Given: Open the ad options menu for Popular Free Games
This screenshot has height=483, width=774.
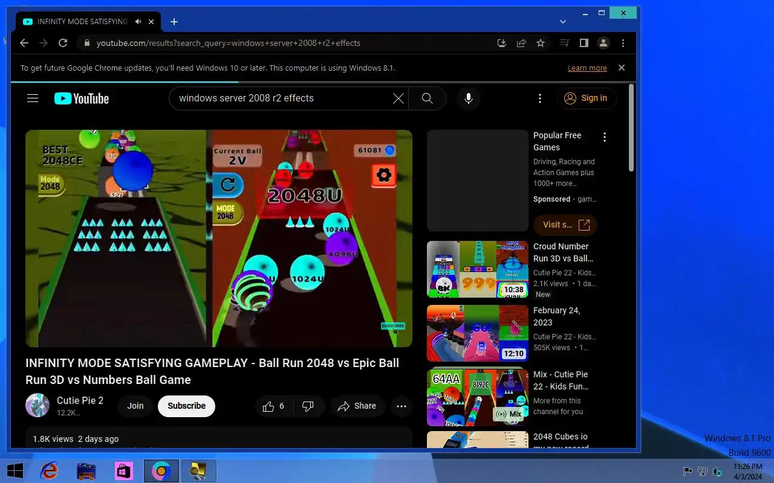Looking at the screenshot, I should click(605, 138).
